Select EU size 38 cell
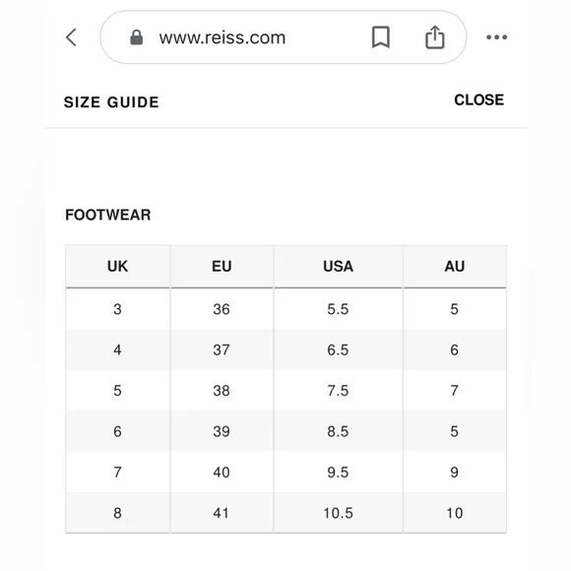 [x=222, y=391]
